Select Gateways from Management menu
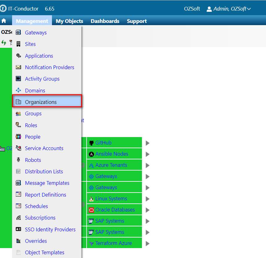Screen dimensions: 266x258 (x=36, y=33)
